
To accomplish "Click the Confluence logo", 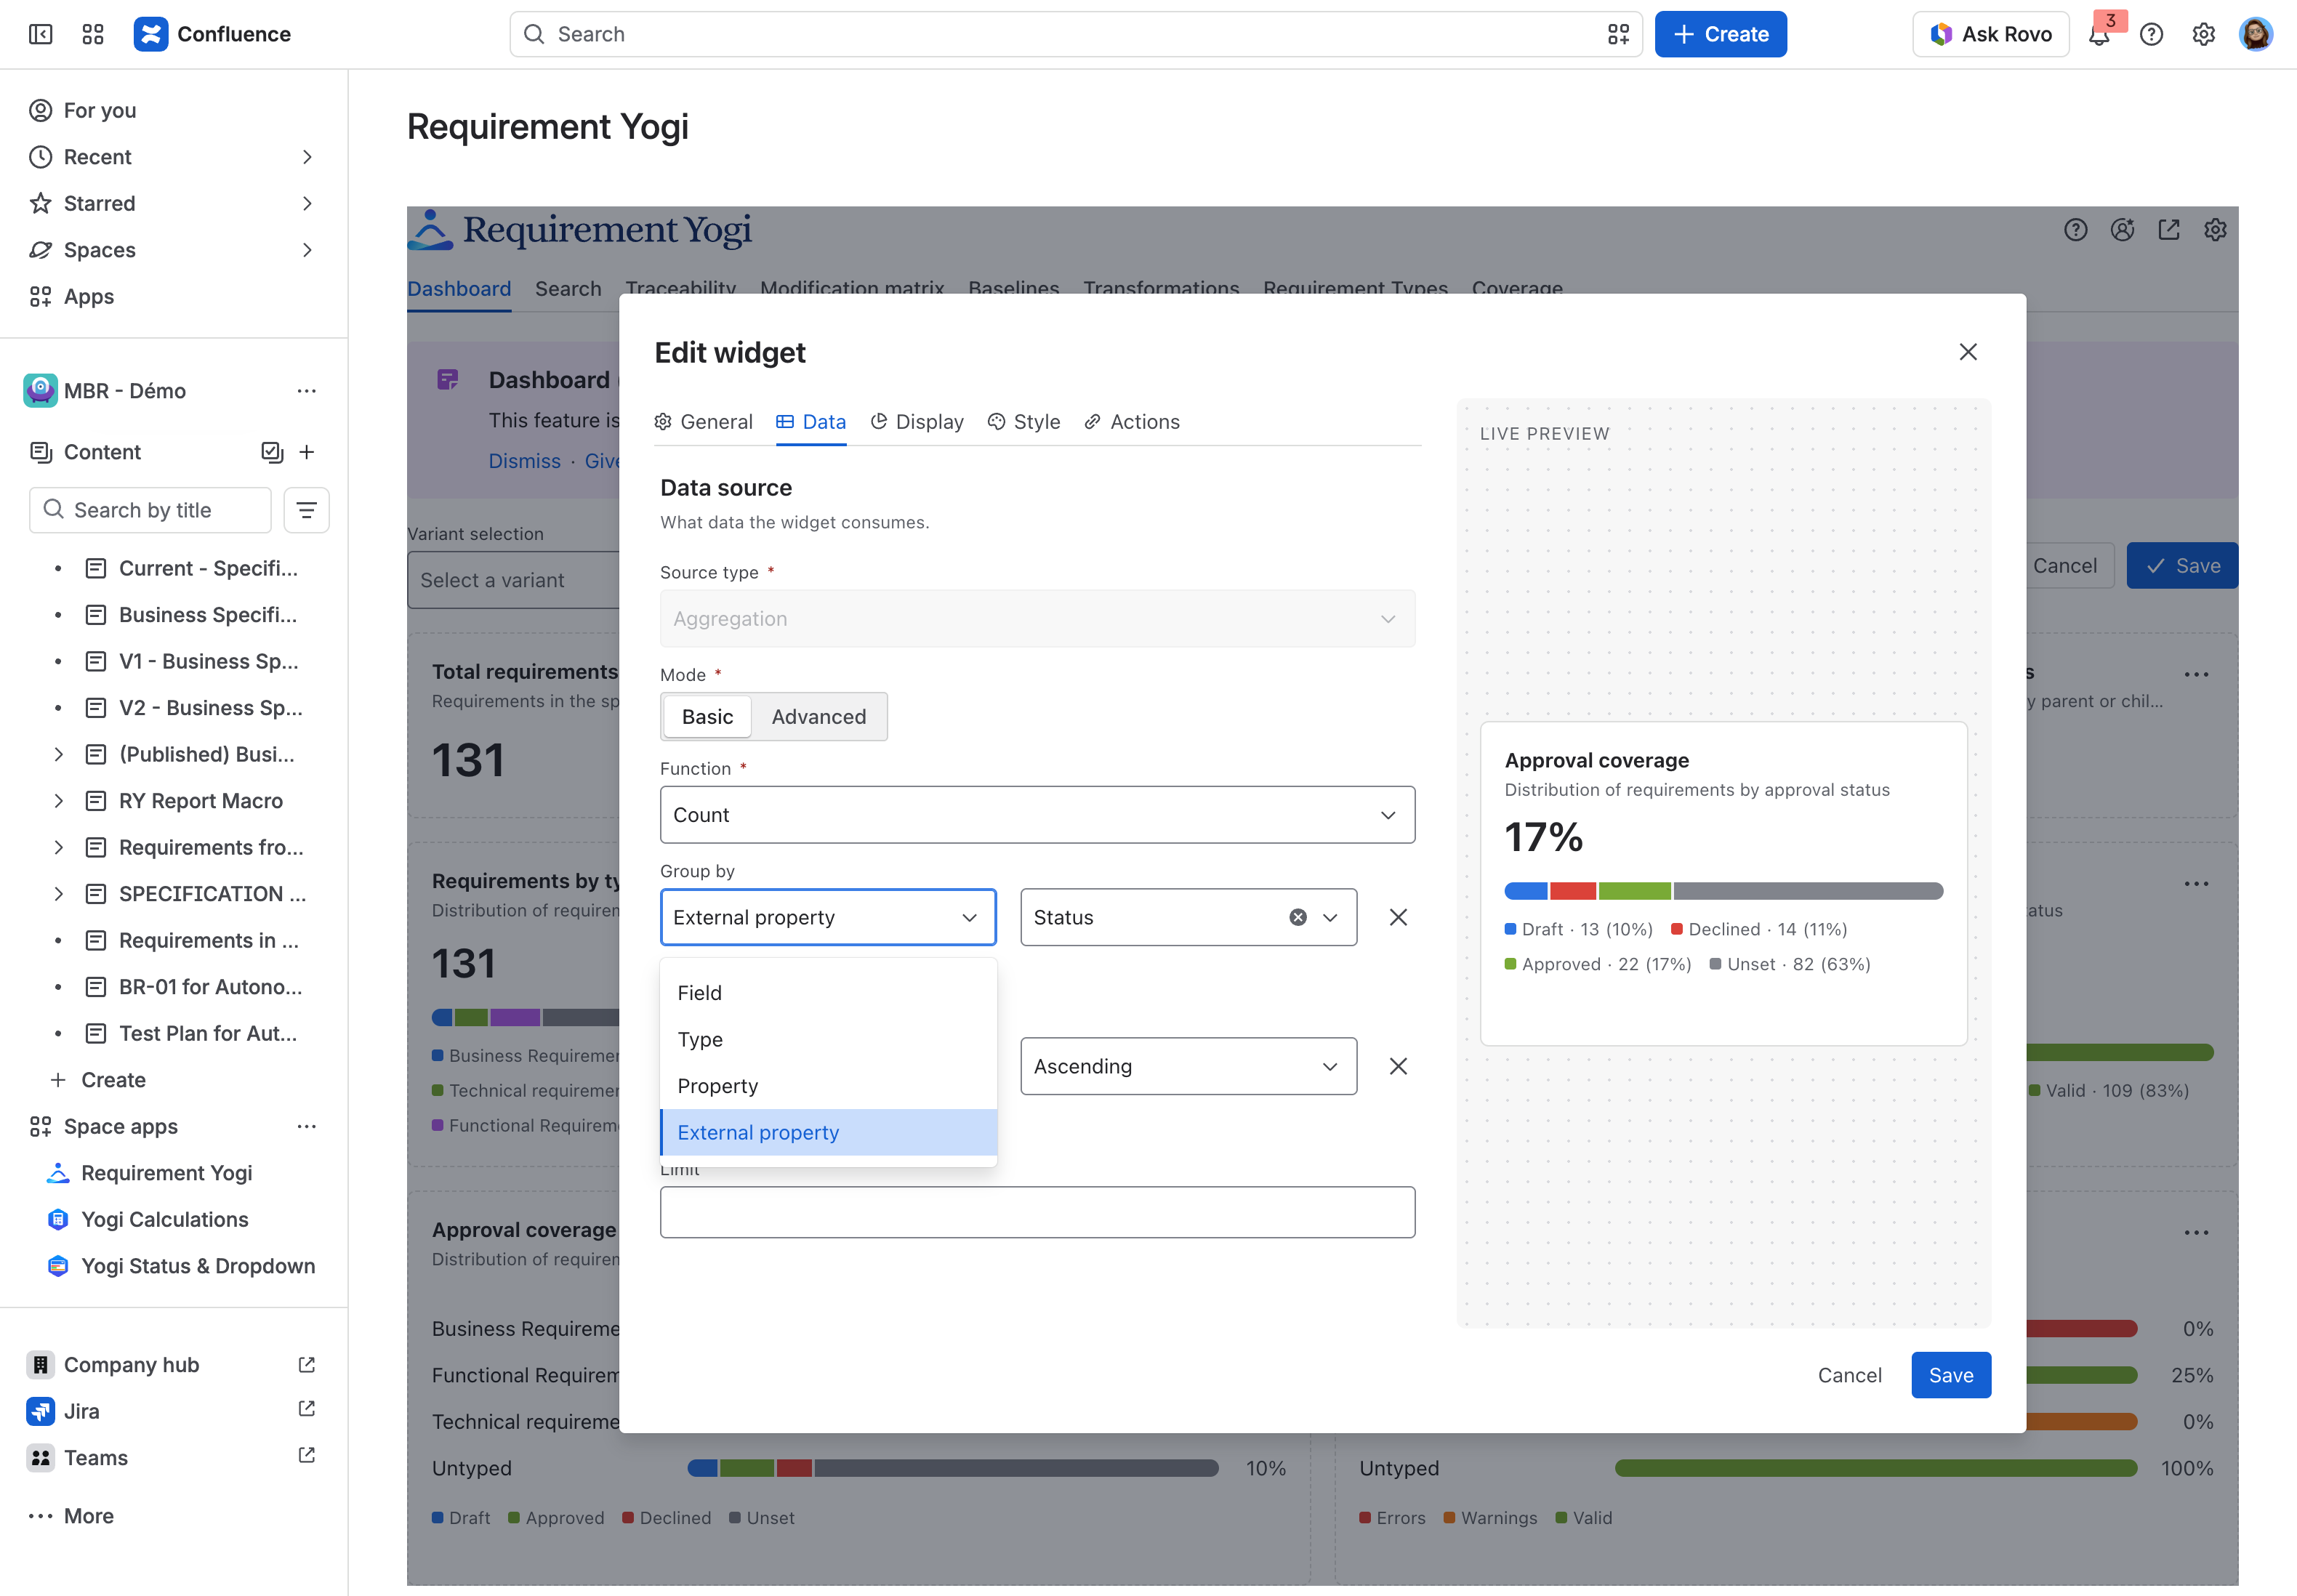I will click(x=212, y=34).
